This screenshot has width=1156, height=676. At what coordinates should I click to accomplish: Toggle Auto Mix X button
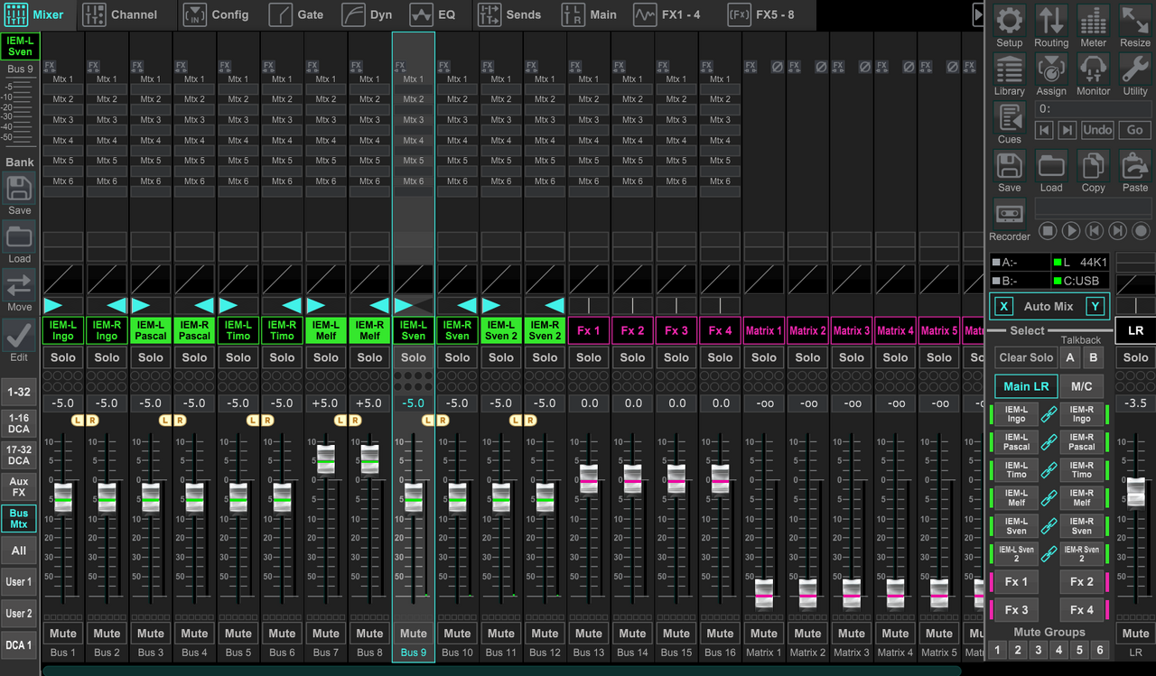(1003, 307)
